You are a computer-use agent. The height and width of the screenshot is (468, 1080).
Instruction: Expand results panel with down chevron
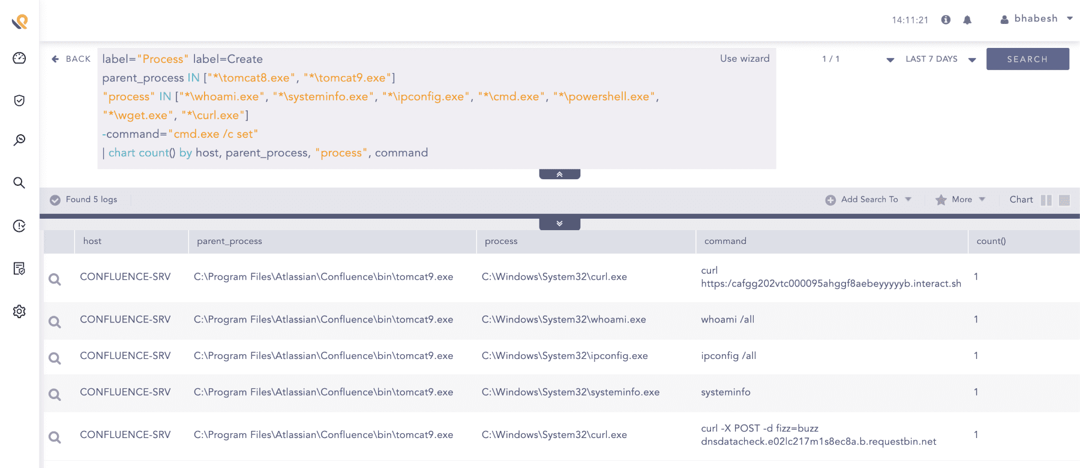(559, 224)
